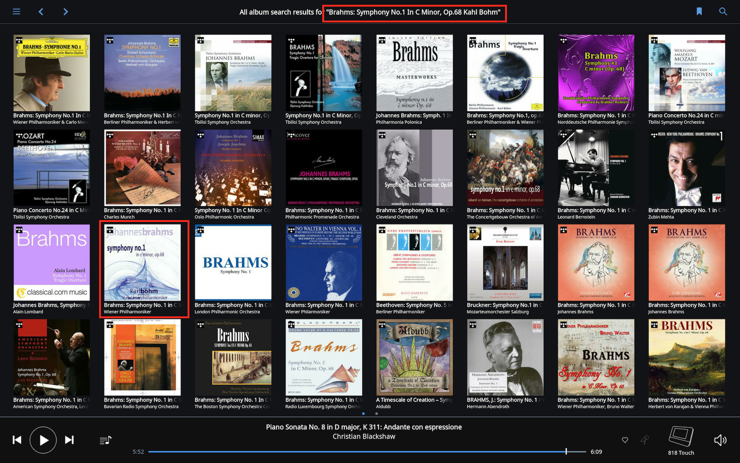Click the bookmark icon in header
Viewport: 740px width, 463px height.
point(699,11)
